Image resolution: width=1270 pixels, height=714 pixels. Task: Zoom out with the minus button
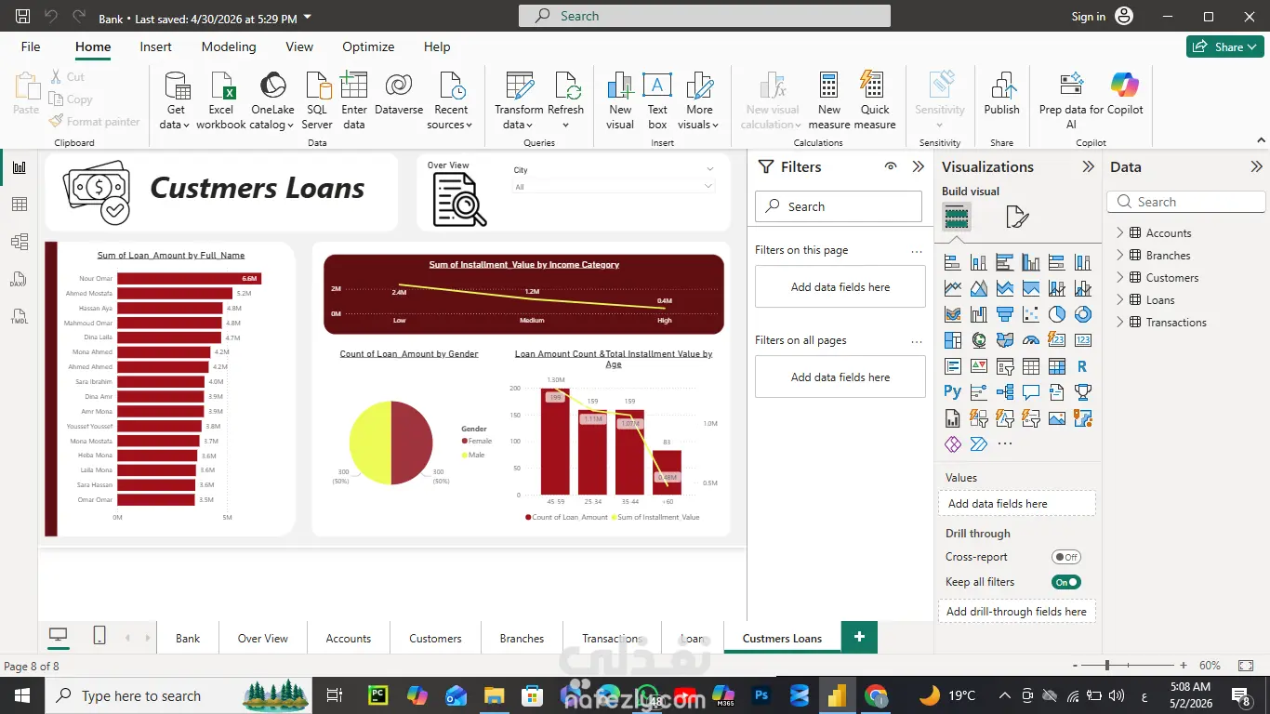1076,666
